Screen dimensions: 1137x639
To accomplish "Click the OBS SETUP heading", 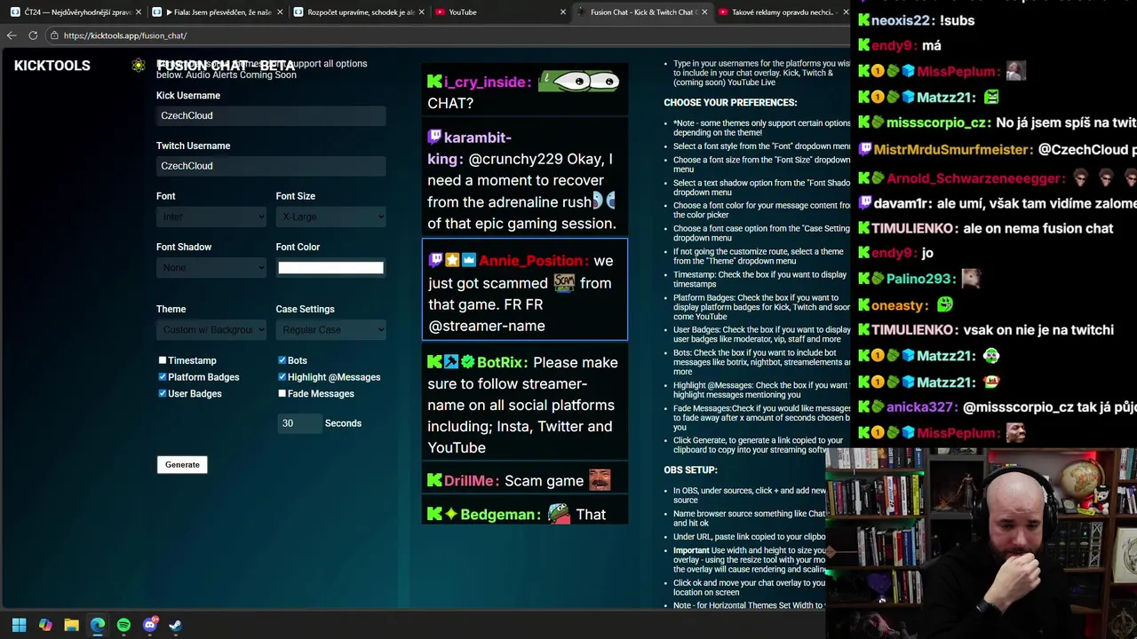I will point(690,470).
